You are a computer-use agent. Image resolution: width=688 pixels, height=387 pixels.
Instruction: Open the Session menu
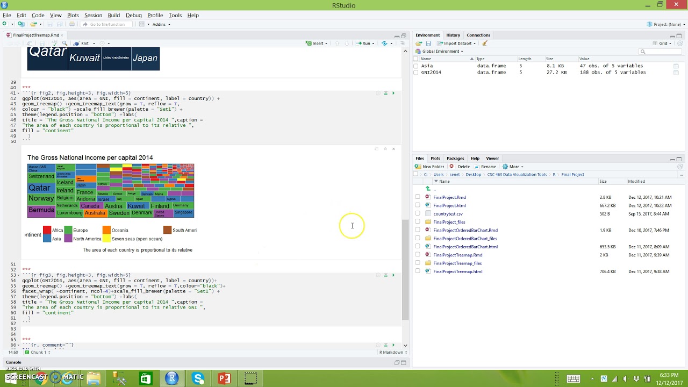93,15
